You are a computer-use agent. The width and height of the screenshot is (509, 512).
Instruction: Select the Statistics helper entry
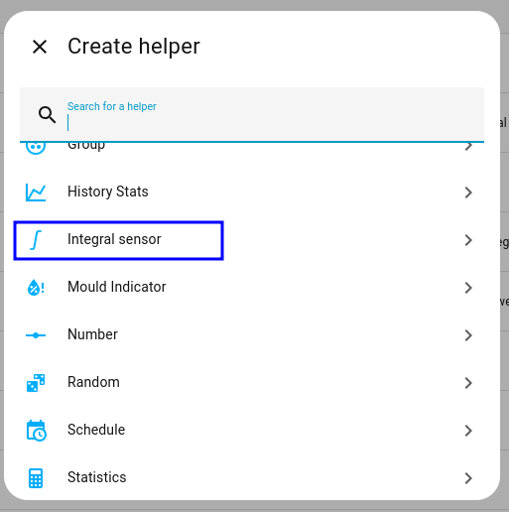coord(252,478)
